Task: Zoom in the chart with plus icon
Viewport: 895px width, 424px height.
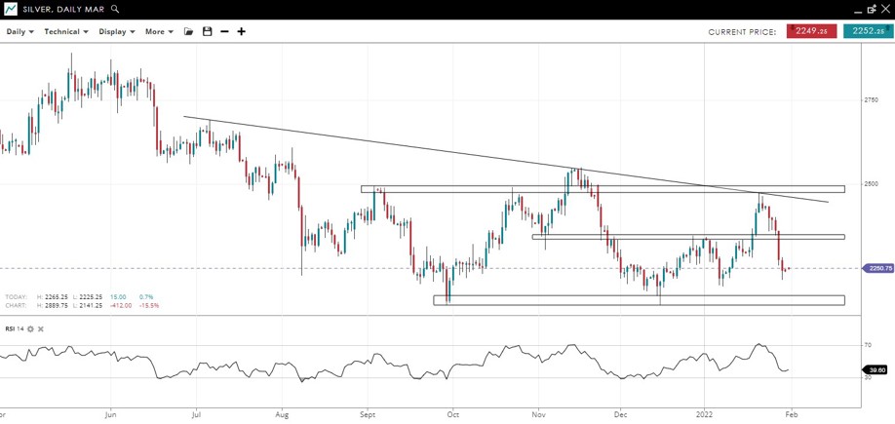Action: pos(242,31)
